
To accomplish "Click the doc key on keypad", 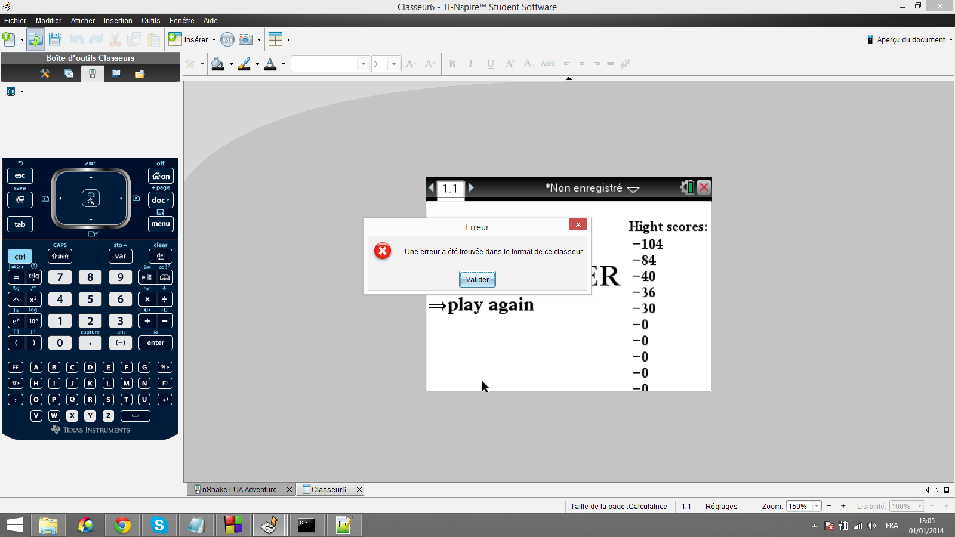I will click(161, 200).
